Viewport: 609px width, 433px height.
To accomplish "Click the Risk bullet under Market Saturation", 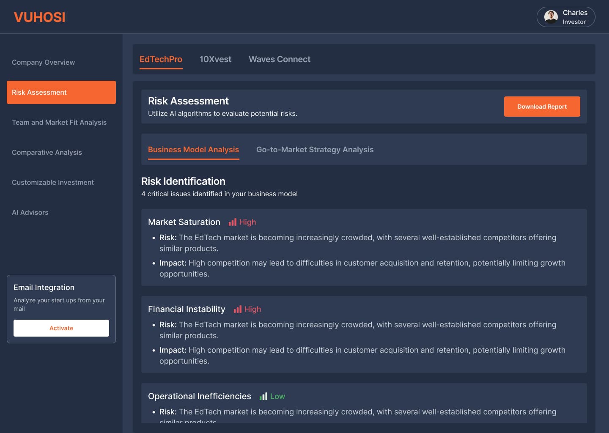I will tap(358, 243).
